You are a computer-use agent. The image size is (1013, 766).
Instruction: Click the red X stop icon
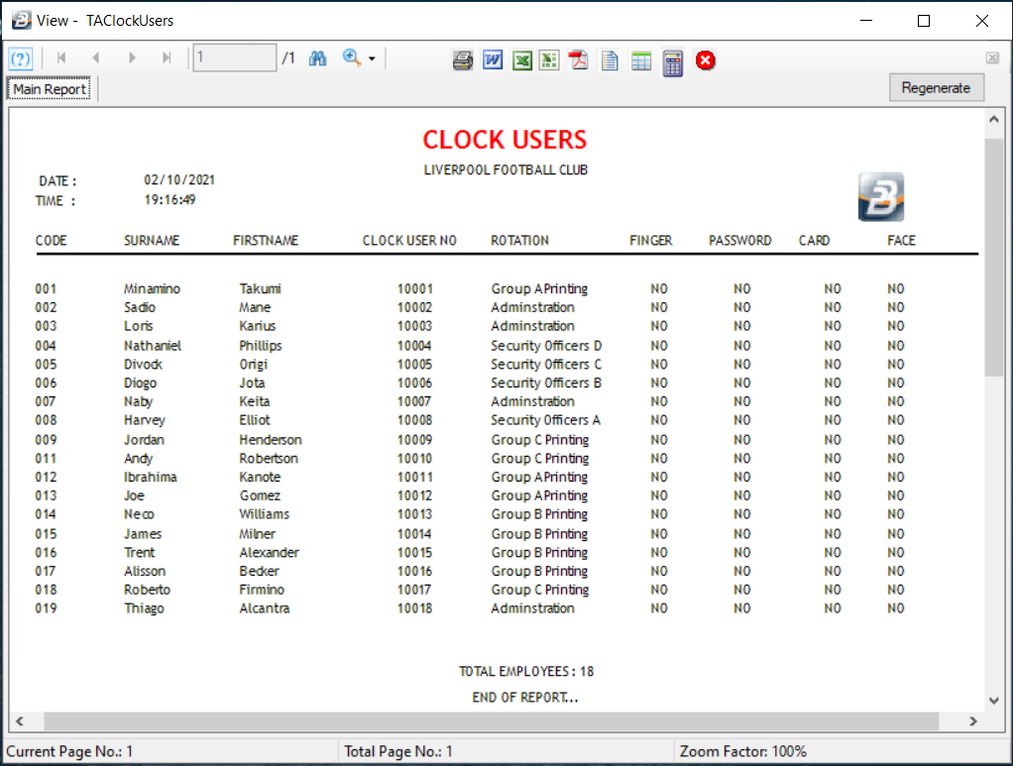coord(706,60)
